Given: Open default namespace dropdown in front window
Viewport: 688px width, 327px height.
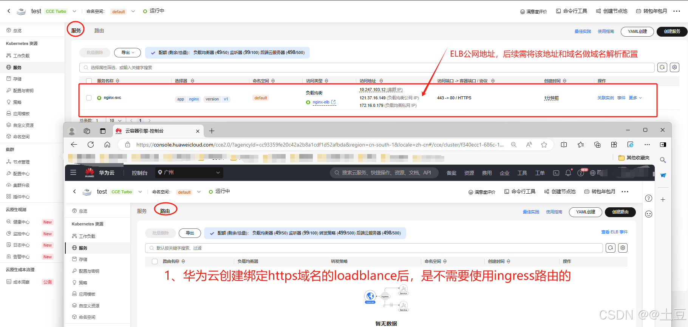Looking at the screenshot, I should coord(199,192).
